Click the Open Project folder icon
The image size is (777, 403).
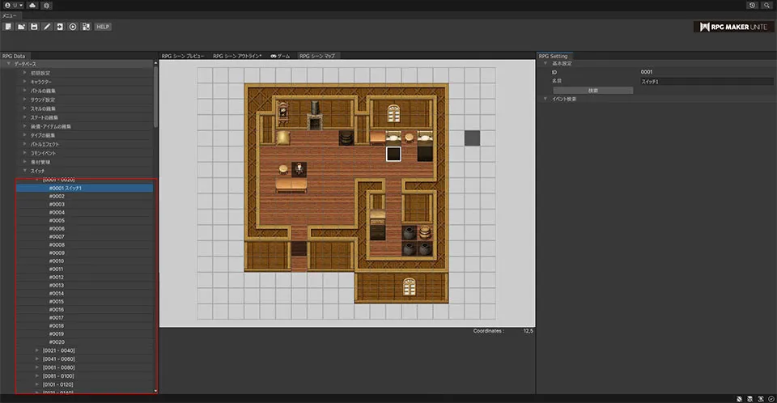coord(20,27)
